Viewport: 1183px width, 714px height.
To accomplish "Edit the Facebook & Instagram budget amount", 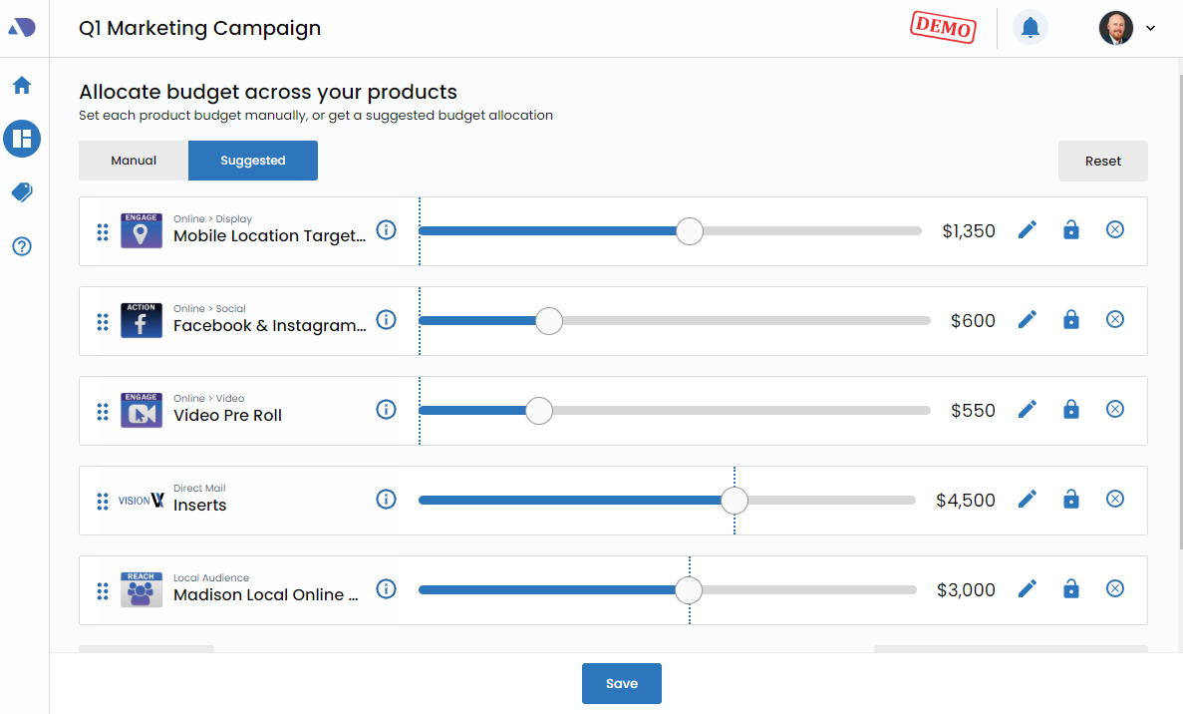I will [x=1028, y=320].
